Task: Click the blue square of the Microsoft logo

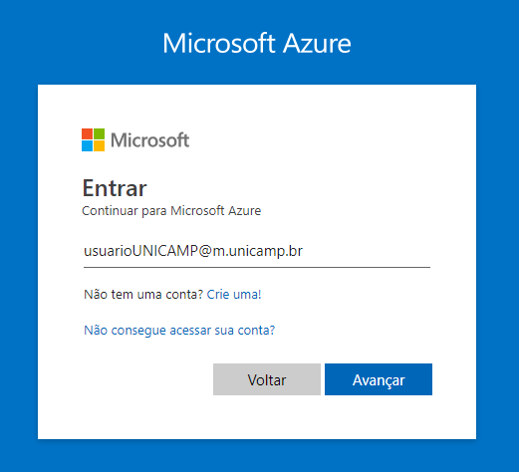Action: [x=87, y=145]
